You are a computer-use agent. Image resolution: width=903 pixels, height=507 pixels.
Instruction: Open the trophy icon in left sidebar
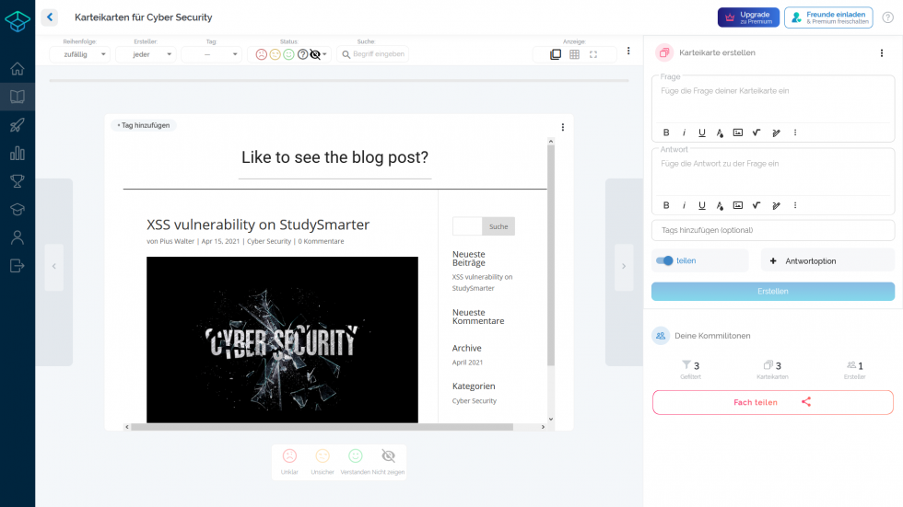(17, 181)
